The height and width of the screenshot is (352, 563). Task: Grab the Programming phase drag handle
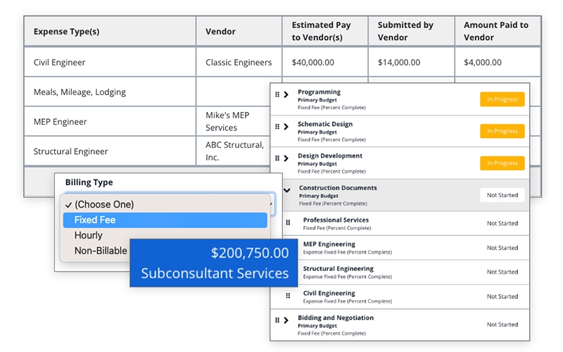pos(277,94)
